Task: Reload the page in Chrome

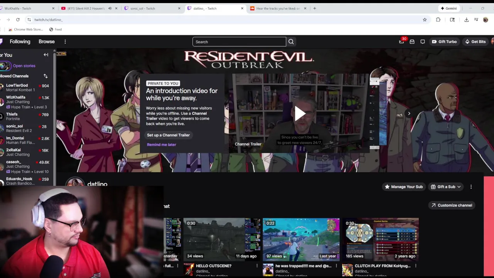Action: 18,20
